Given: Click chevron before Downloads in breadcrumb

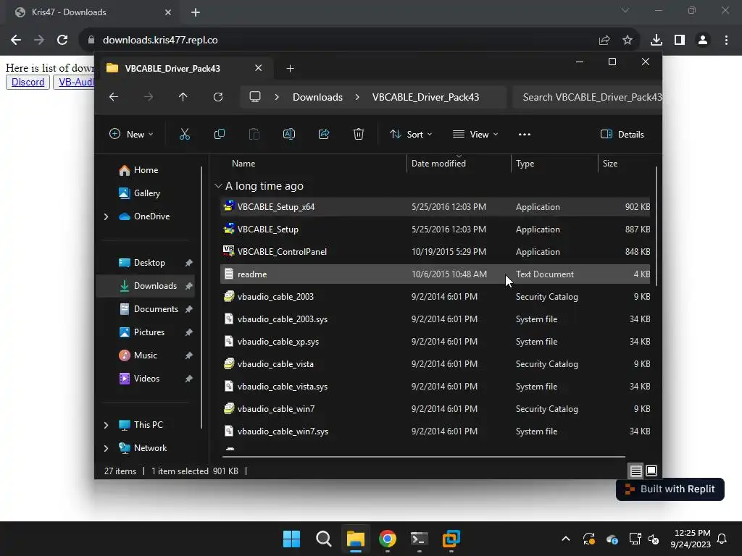Looking at the screenshot, I should (x=277, y=97).
